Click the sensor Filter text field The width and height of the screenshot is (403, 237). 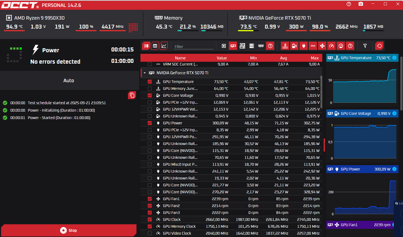194,46
